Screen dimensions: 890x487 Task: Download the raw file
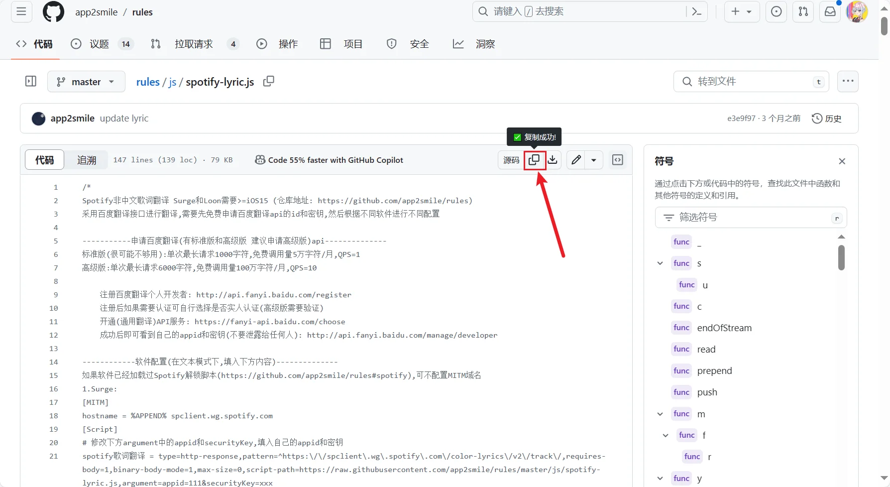(553, 160)
